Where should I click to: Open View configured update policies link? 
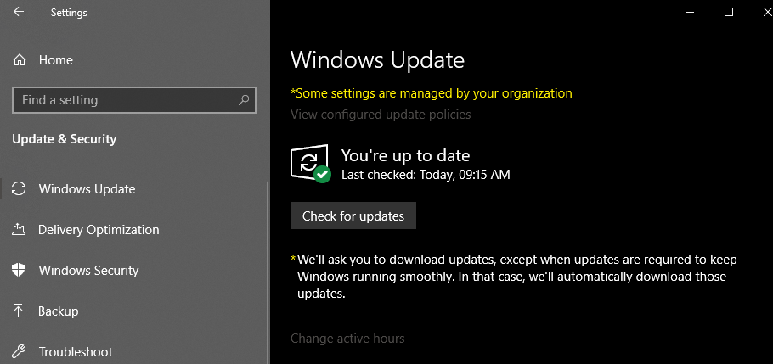pyautogui.click(x=381, y=114)
